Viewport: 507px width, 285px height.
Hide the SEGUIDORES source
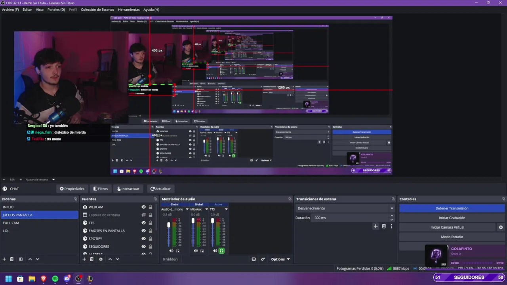[x=144, y=247]
